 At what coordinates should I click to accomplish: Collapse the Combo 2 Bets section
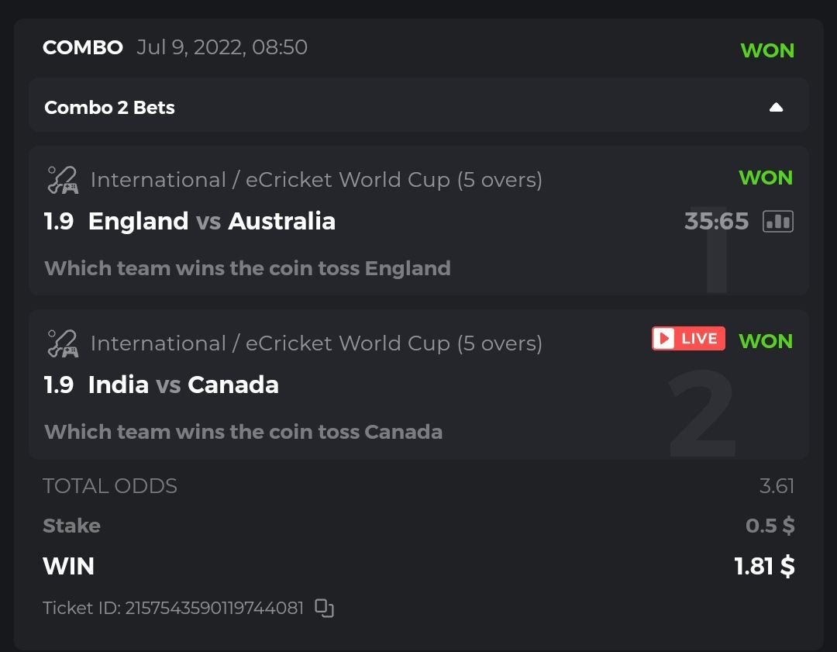(776, 108)
